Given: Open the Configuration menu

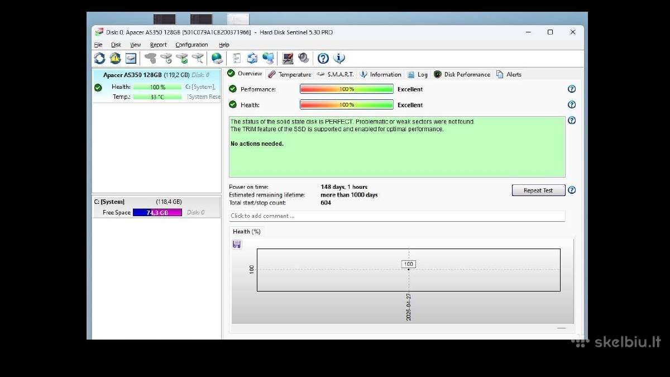Looking at the screenshot, I should point(192,45).
